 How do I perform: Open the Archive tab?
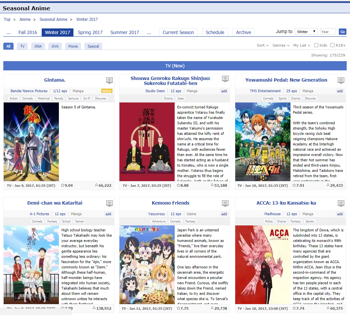point(243,33)
